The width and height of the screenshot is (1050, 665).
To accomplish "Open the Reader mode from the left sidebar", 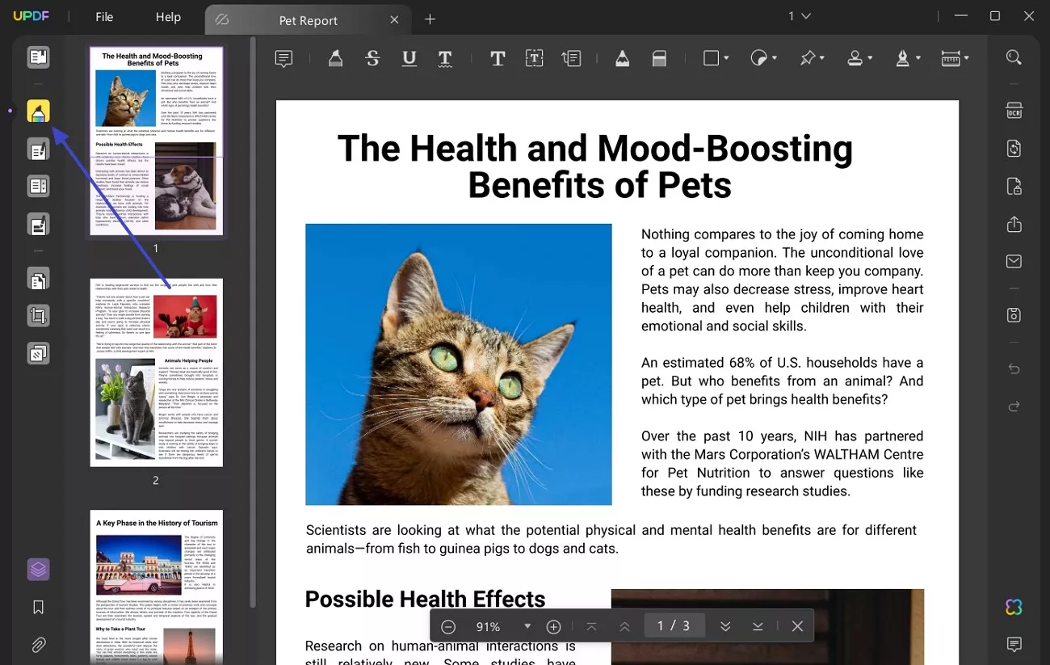I will pyautogui.click(x=38, y=57).
